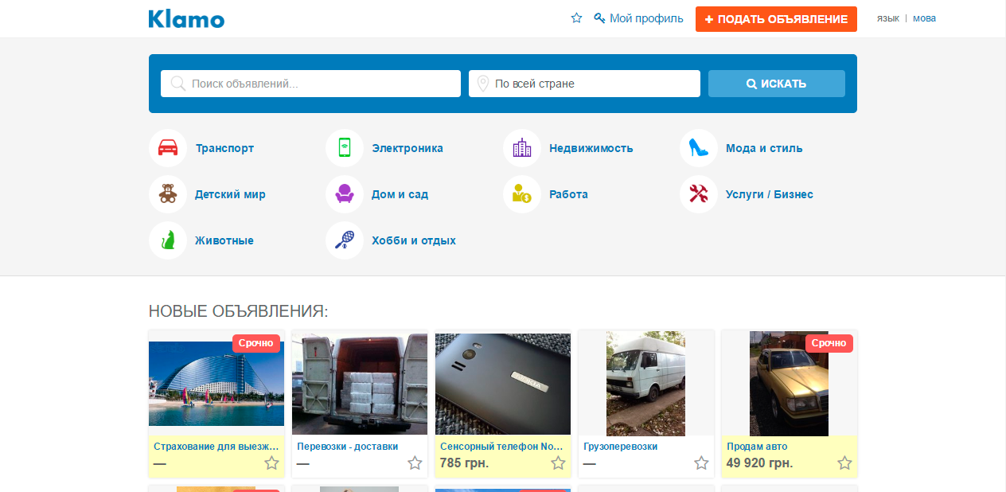The height and width of the screenshot is (492, 1006).
Task: Open the teddy bear Kids category icon
Action: tap(168, 194)
